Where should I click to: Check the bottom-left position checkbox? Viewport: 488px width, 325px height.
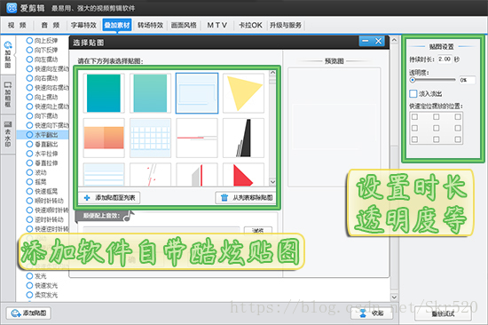click(414, 139)
